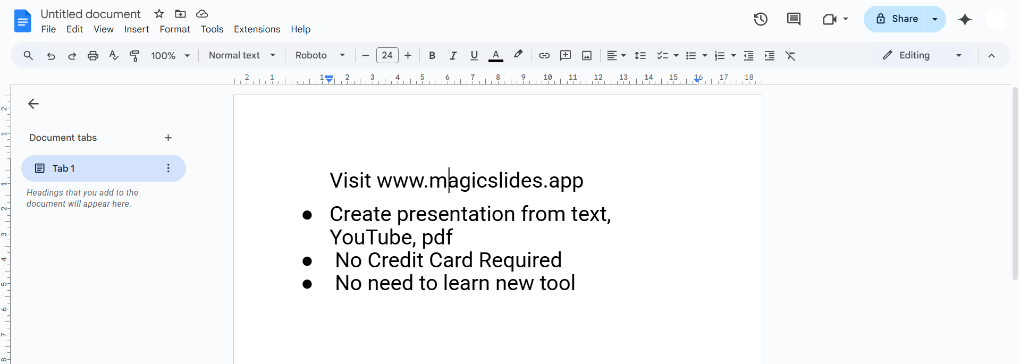This screenshot has width=1020, height=364.
Task: Open the View menu
Action: 104,29
